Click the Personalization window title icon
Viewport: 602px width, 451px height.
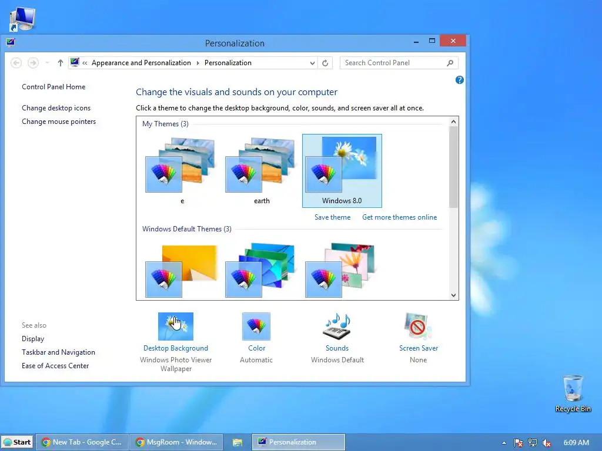(x=11, y=42)
